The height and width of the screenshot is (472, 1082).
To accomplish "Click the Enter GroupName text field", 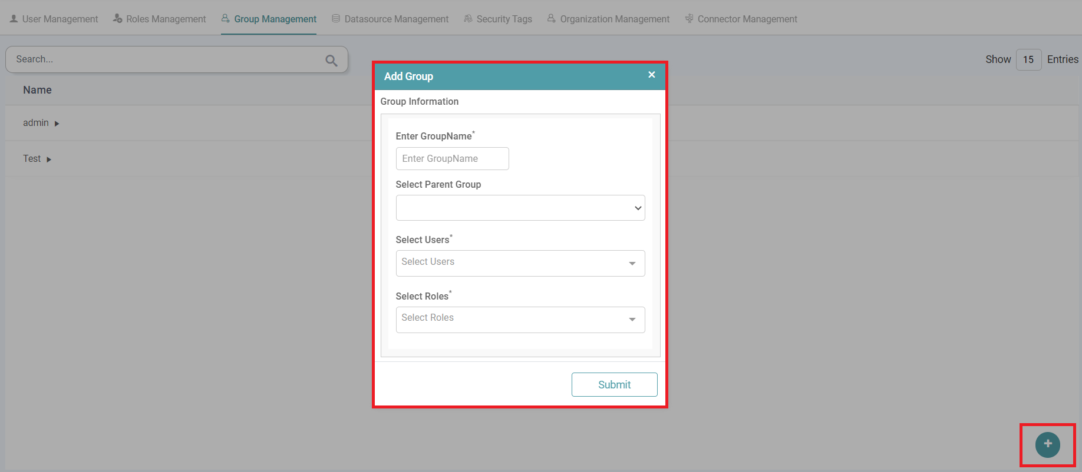I will pyautogui.click(x=452, y=159).
